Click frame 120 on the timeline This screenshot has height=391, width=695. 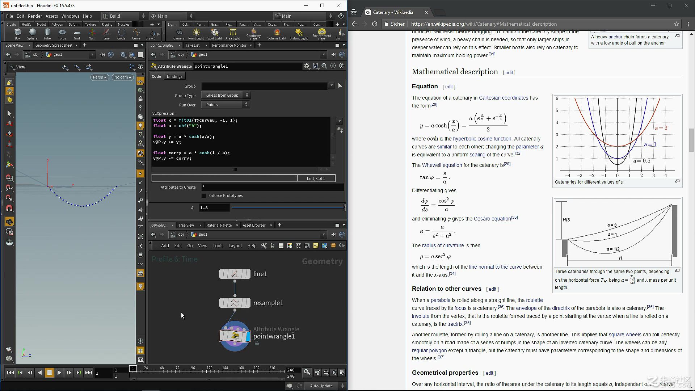209,370
